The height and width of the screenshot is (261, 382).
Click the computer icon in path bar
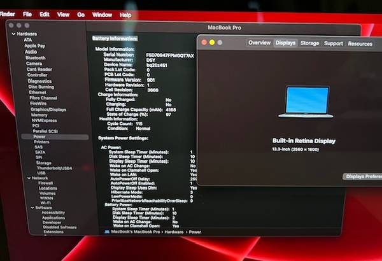click(107, 232)
